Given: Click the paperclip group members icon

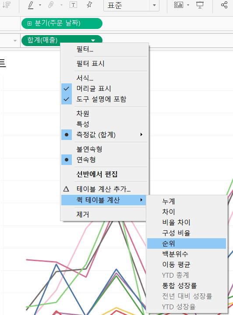Looking at the screenshot, I should coord(51,5).
